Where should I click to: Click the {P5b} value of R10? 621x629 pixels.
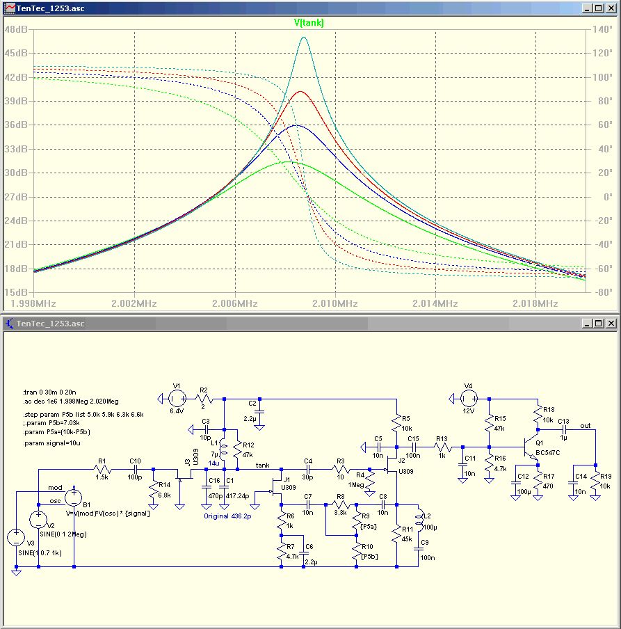click(x=370, y=557)
